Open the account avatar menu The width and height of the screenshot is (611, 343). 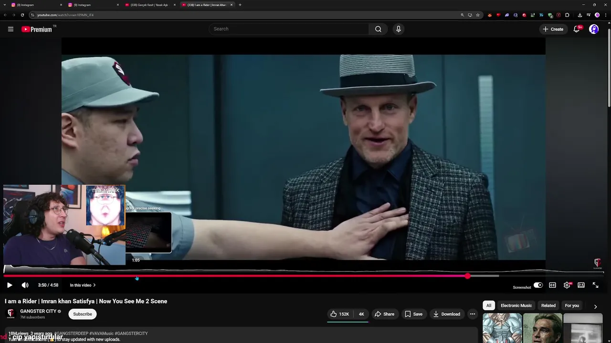pyautogui.click(x=594, y=29)
